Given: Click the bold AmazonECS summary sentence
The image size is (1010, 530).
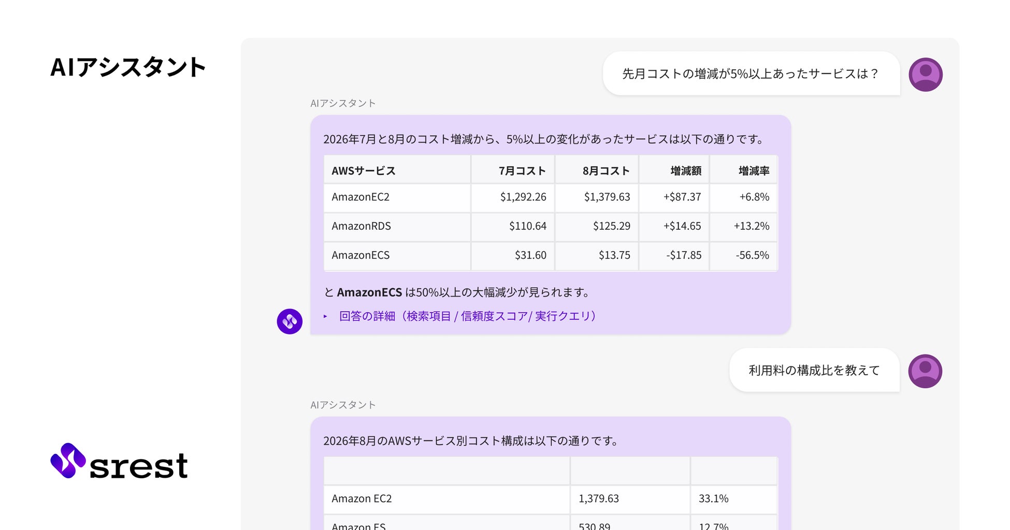Looking at the screenshot, I should click(458, 292).
